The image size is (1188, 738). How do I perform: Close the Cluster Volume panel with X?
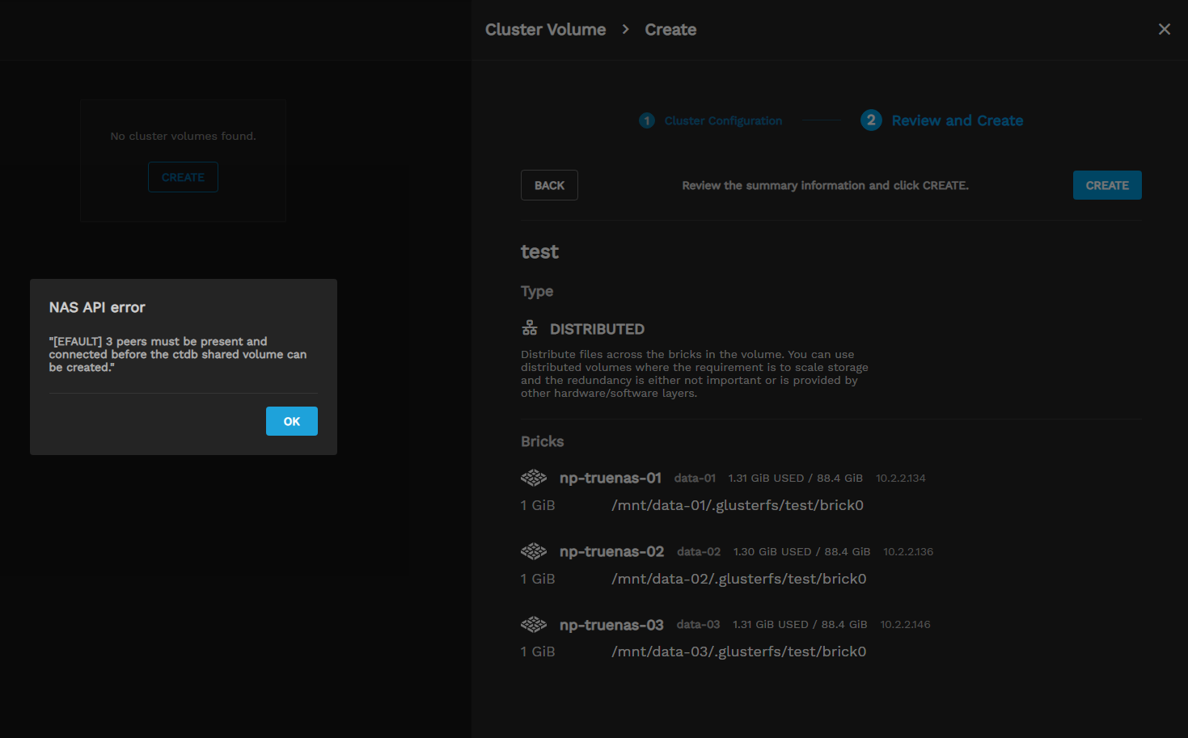pos(1164,29)
